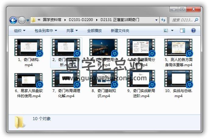Open the 组织 menu
Image resolution: width=209 pixels, height=139 pixels.
pyautogui.click(x=19, y=31)
